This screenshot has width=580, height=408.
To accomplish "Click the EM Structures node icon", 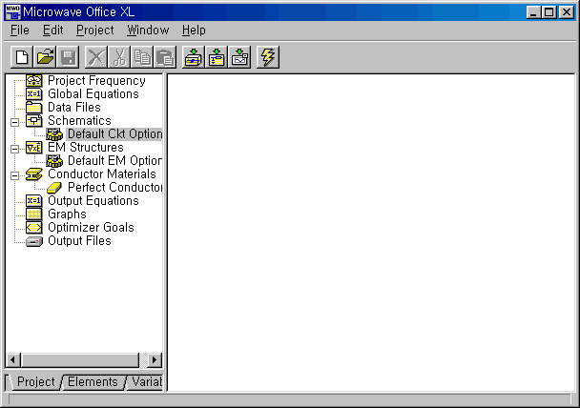I will tap(33, 148).
